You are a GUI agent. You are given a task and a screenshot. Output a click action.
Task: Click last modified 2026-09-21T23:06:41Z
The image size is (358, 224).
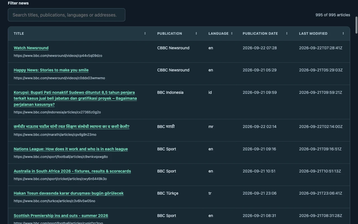coord(321,193)
